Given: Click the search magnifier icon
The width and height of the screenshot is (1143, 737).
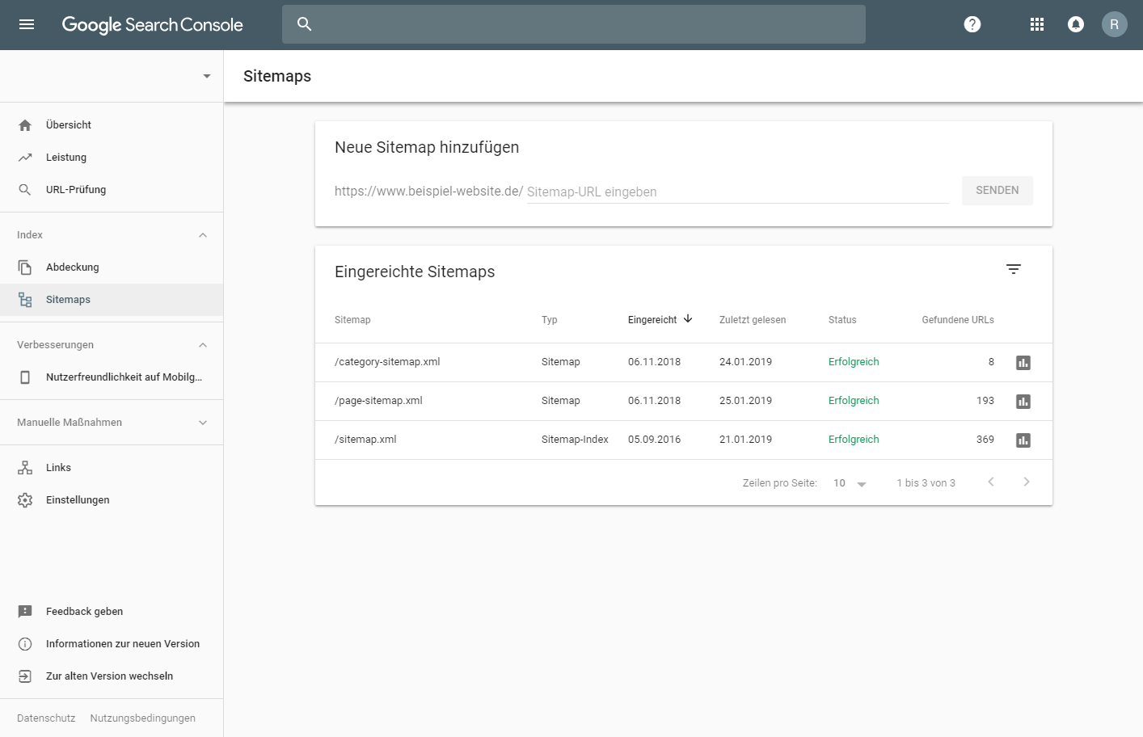Looking at the screenshot, I should coord(304,24).
